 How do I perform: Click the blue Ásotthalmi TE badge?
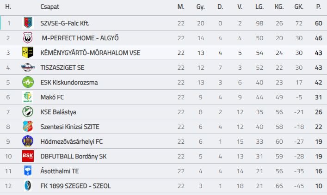[28, 171]
